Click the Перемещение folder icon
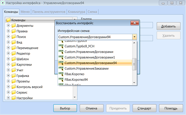The width and height of the screenshot is (186, 115). (14, 48)
